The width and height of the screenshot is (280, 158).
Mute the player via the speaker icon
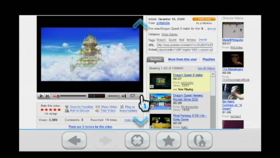click(124, 96)
